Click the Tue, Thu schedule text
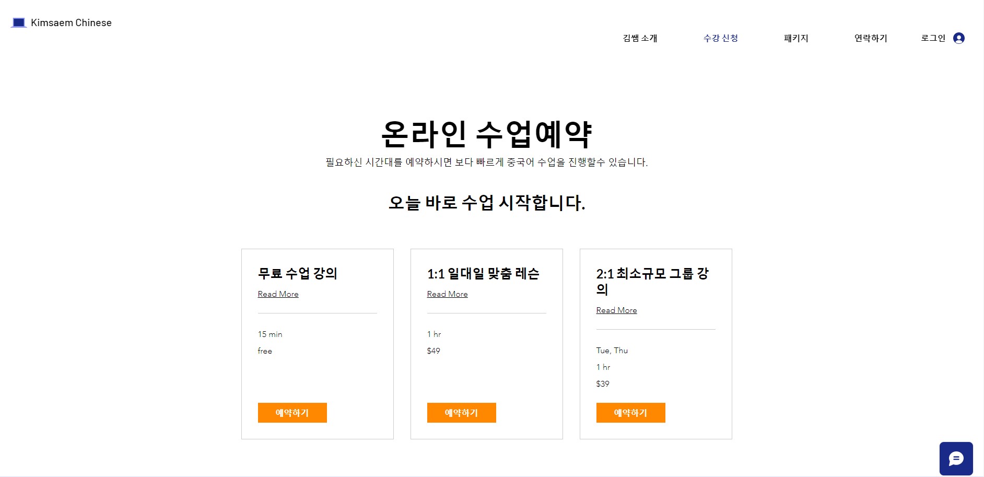This screenshot has width=984, height=477. (612, 351)
